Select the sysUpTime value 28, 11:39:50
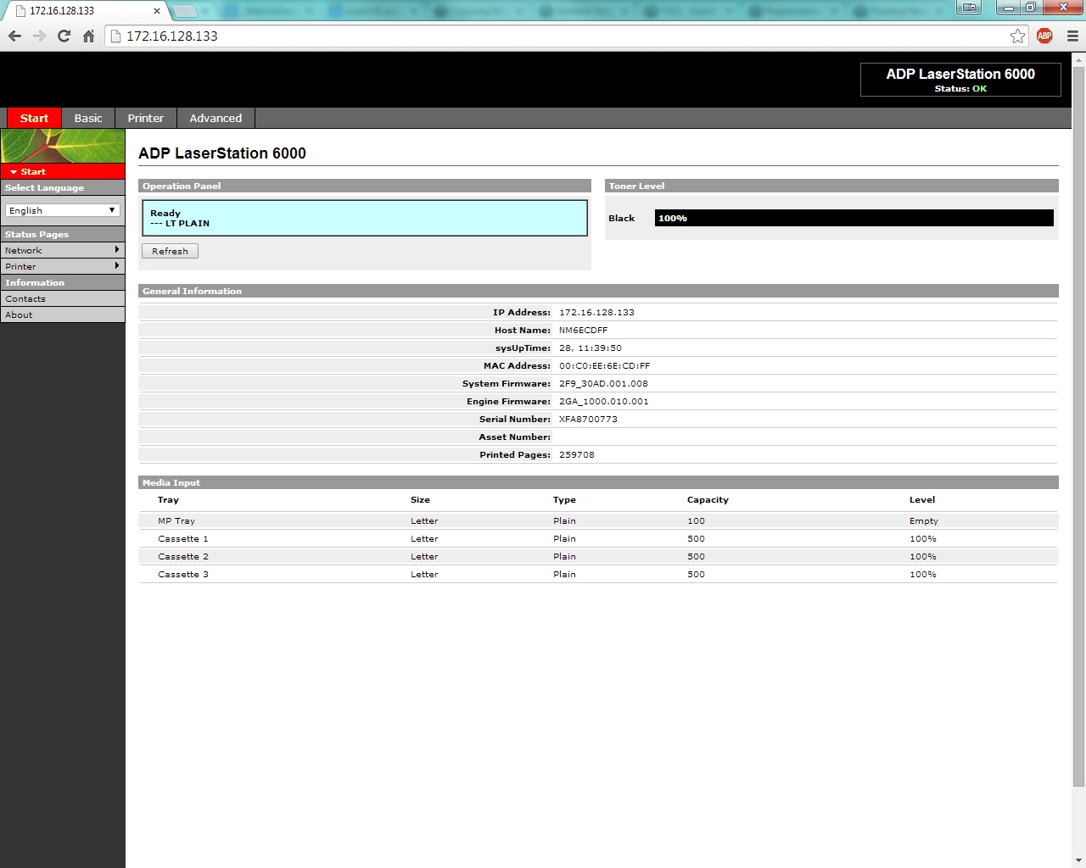This screenshot has height=868, width=1086. pos(591,348)
